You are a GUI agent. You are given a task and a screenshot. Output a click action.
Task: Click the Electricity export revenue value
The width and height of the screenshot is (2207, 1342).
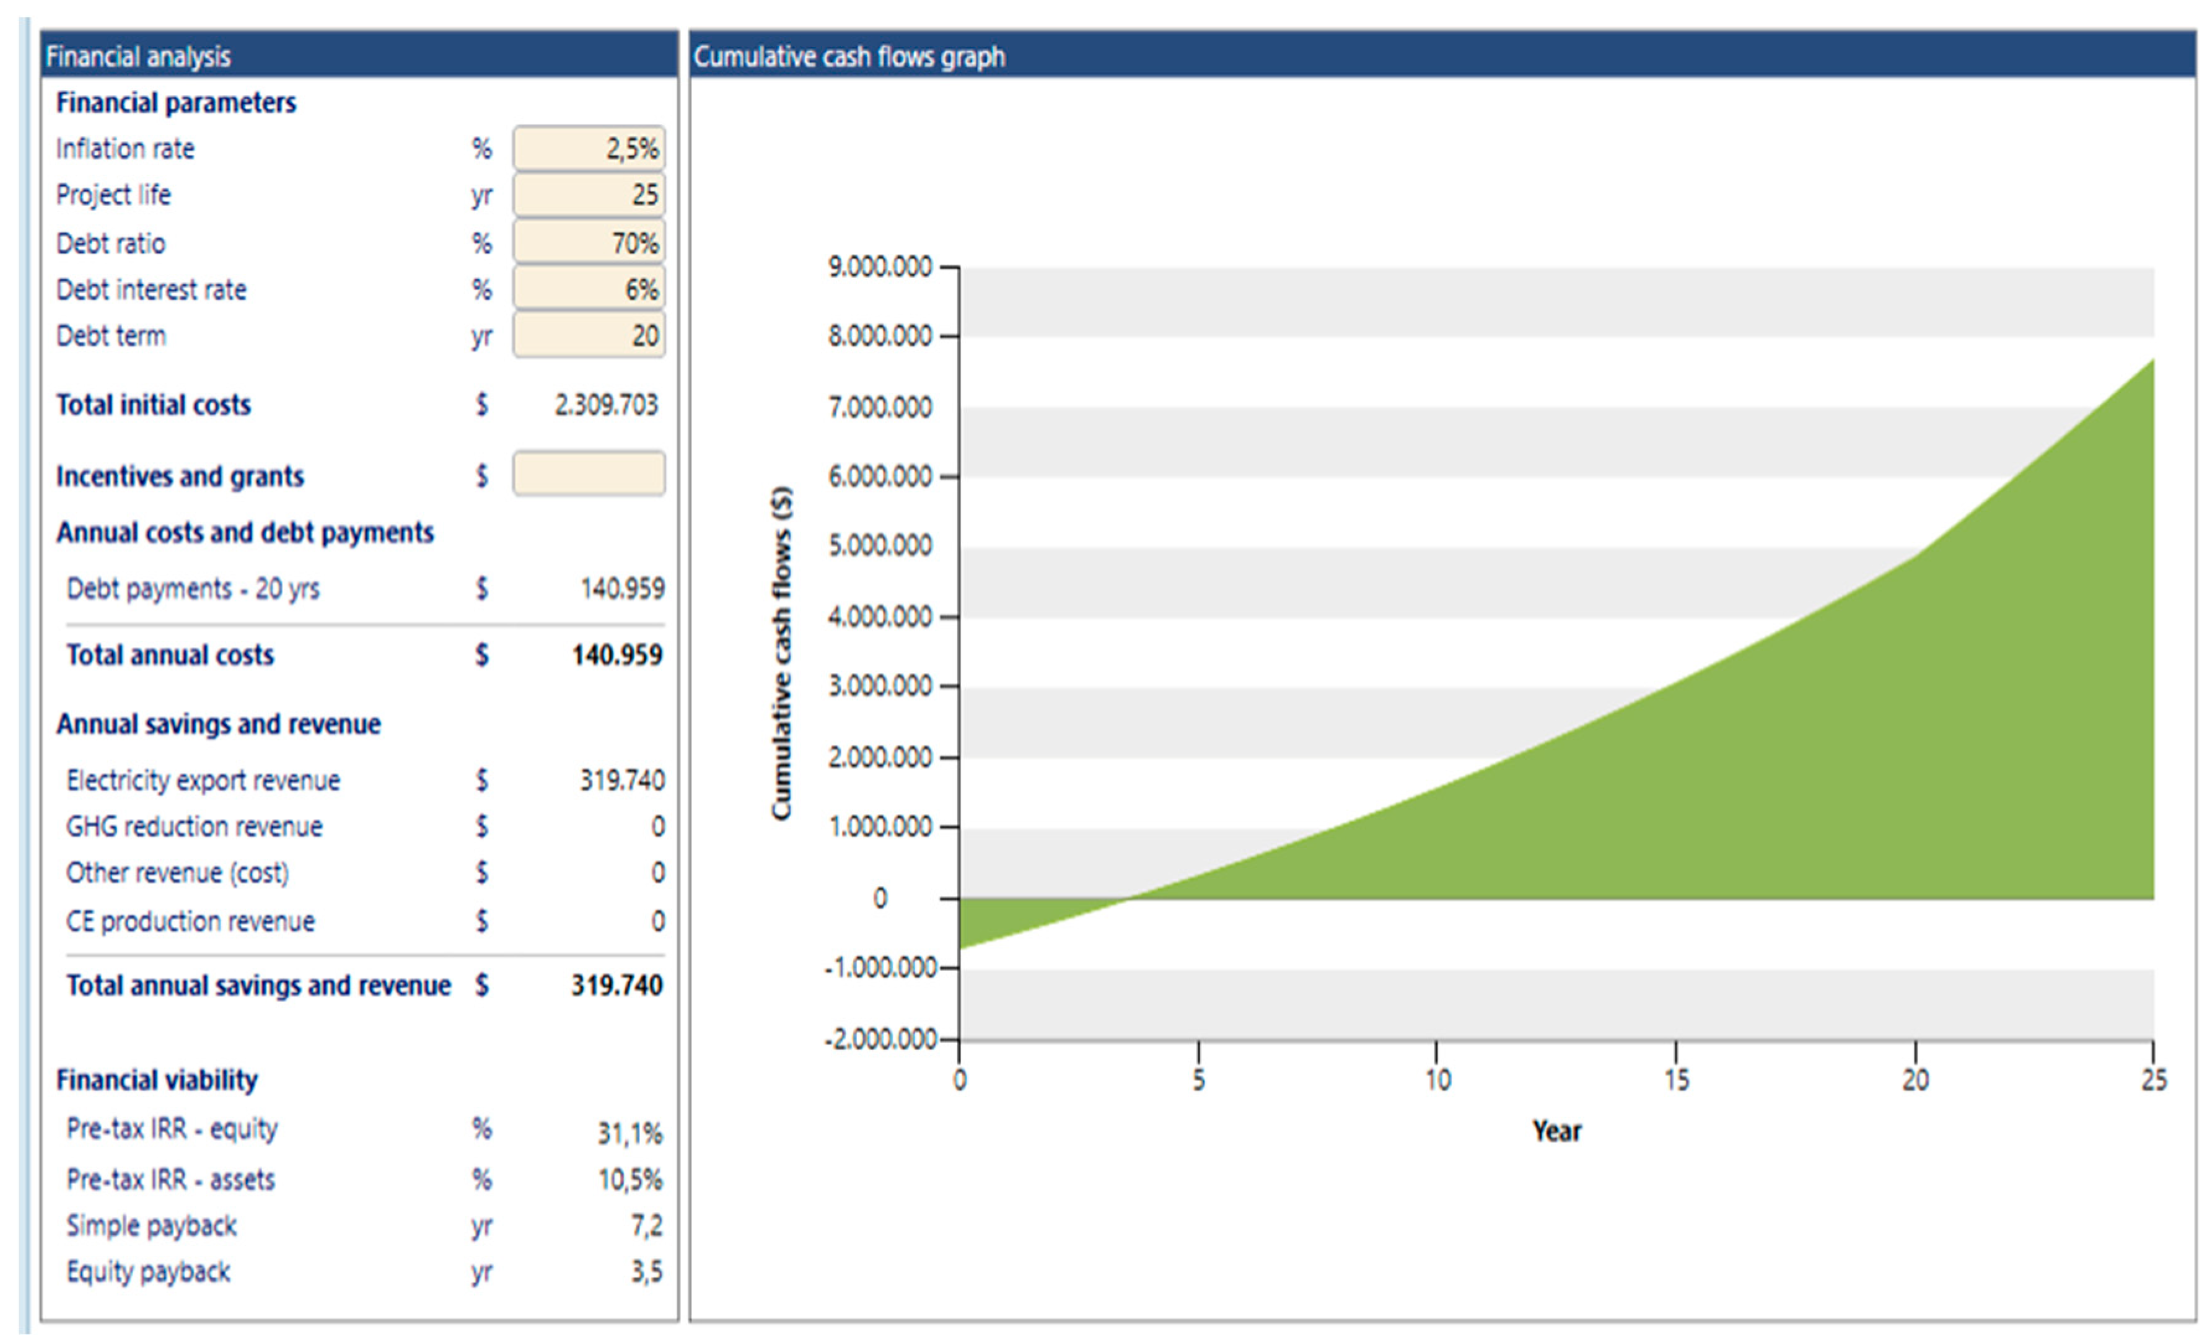(621, 780)
